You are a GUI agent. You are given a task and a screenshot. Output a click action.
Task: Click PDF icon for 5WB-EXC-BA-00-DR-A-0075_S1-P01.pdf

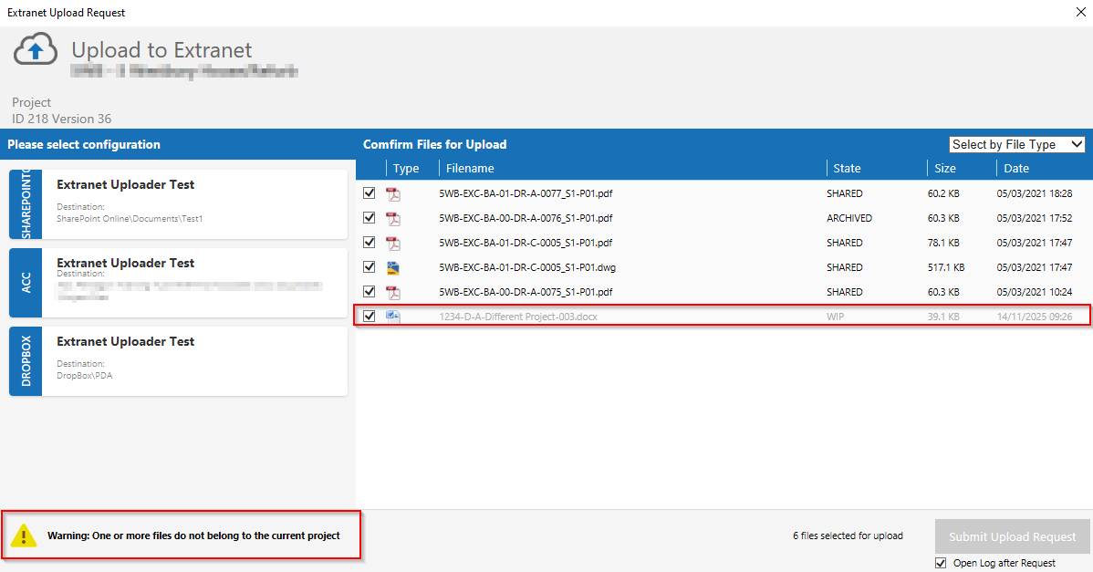click(393, 292)
